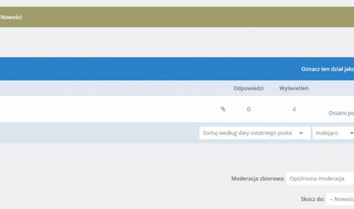
Task: Open the 'Opóźniona moderacja' moderation dropdown
Action: click(318, 178)
